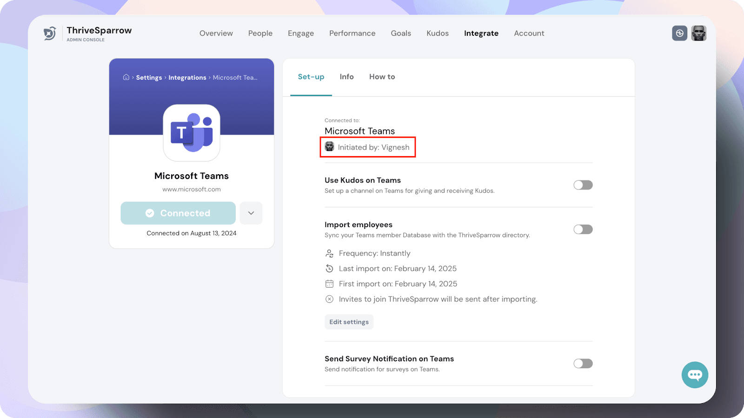744x418 pixels.
Task: Click the Edit settings button
Action: [x=349, y=322]
